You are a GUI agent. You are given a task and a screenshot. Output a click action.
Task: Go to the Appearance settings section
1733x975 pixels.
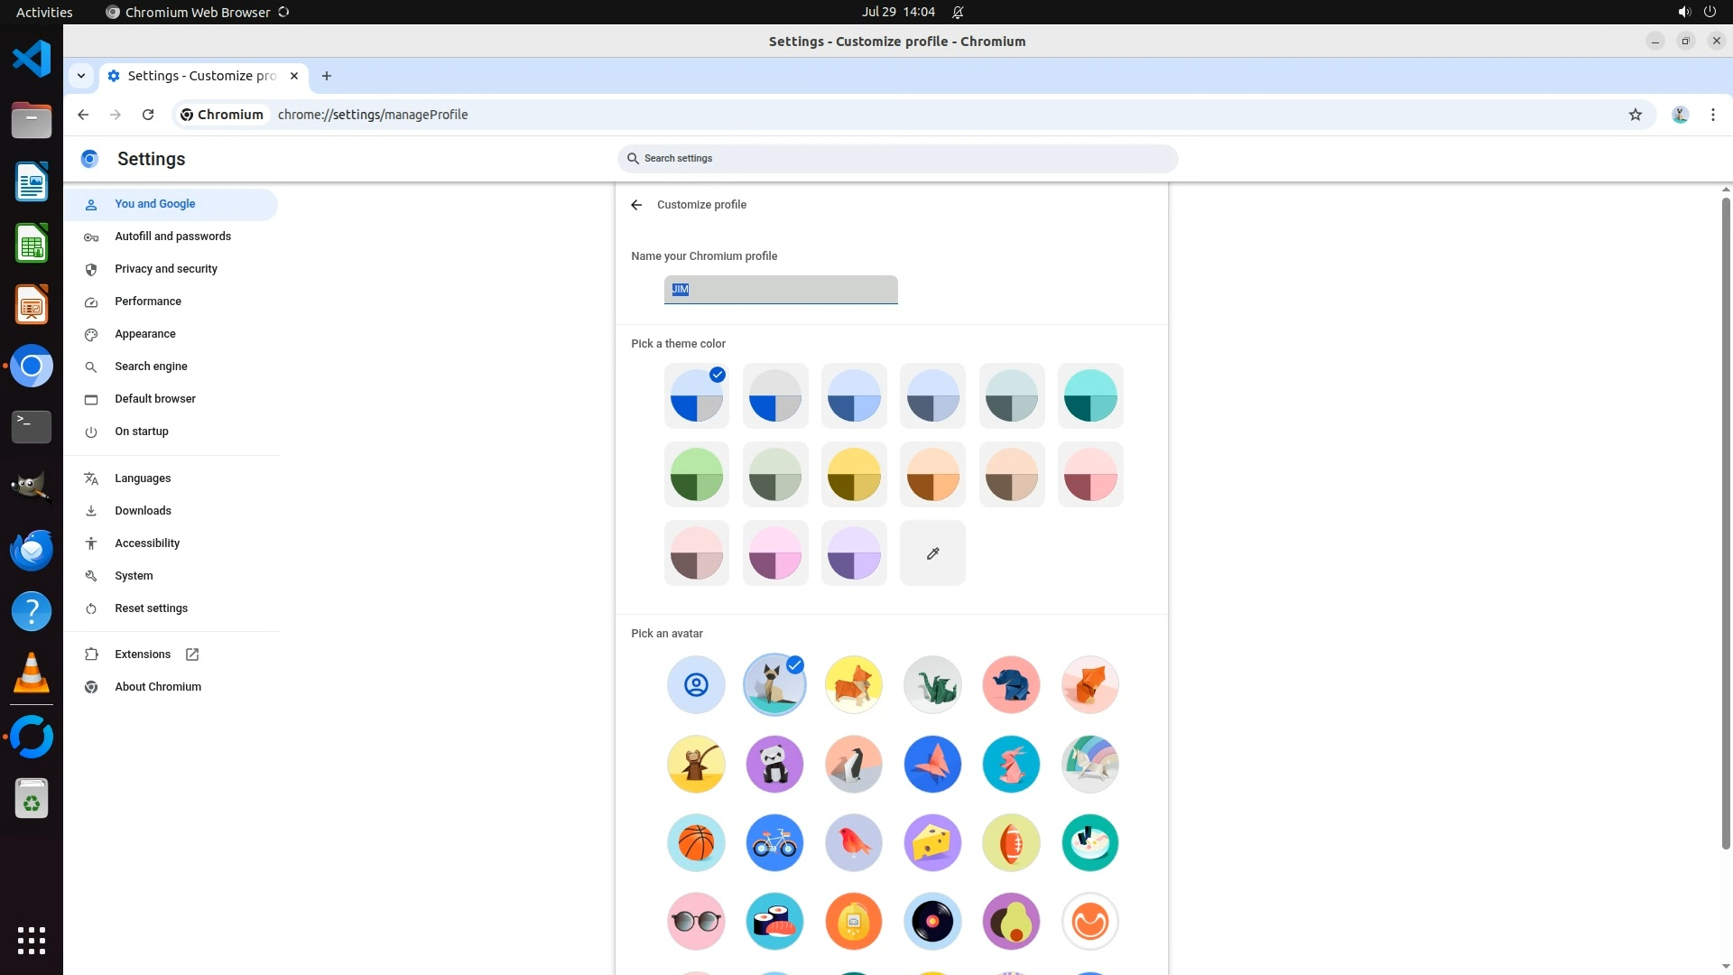[145, 334]
